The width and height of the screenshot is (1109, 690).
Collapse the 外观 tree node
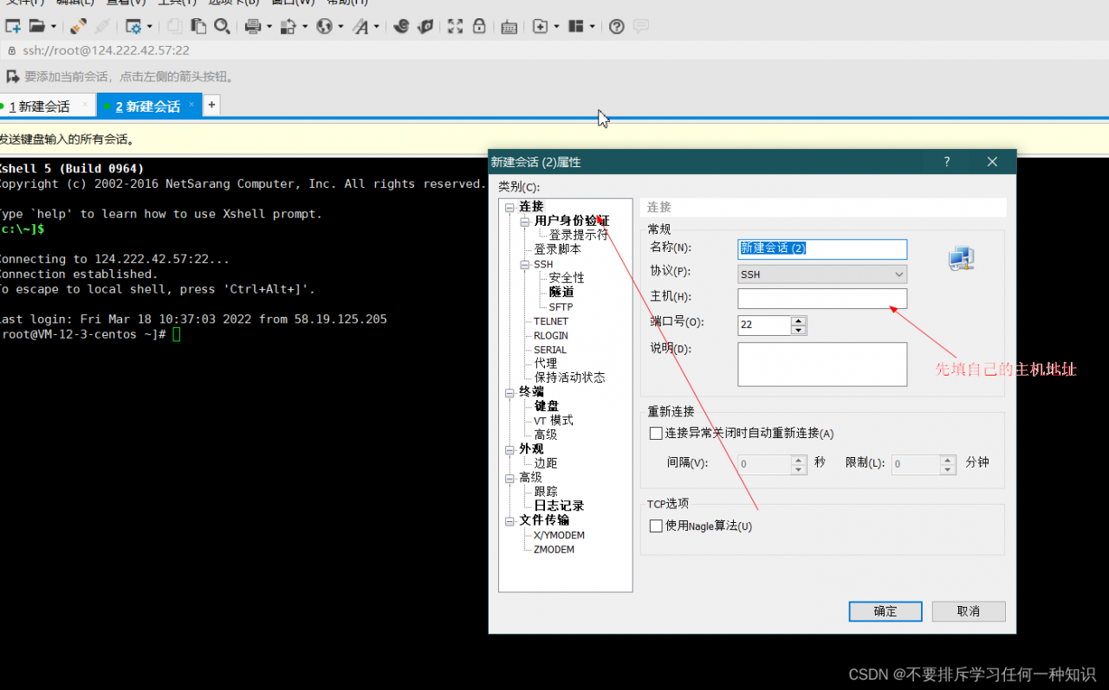click(509, 449)
